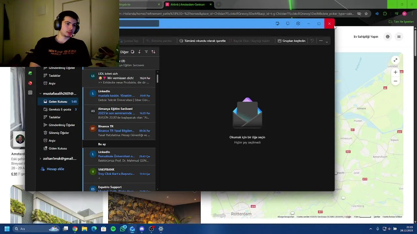
Task: Click the jump-down arrow icon in message list header
Action: click(139, 52)
